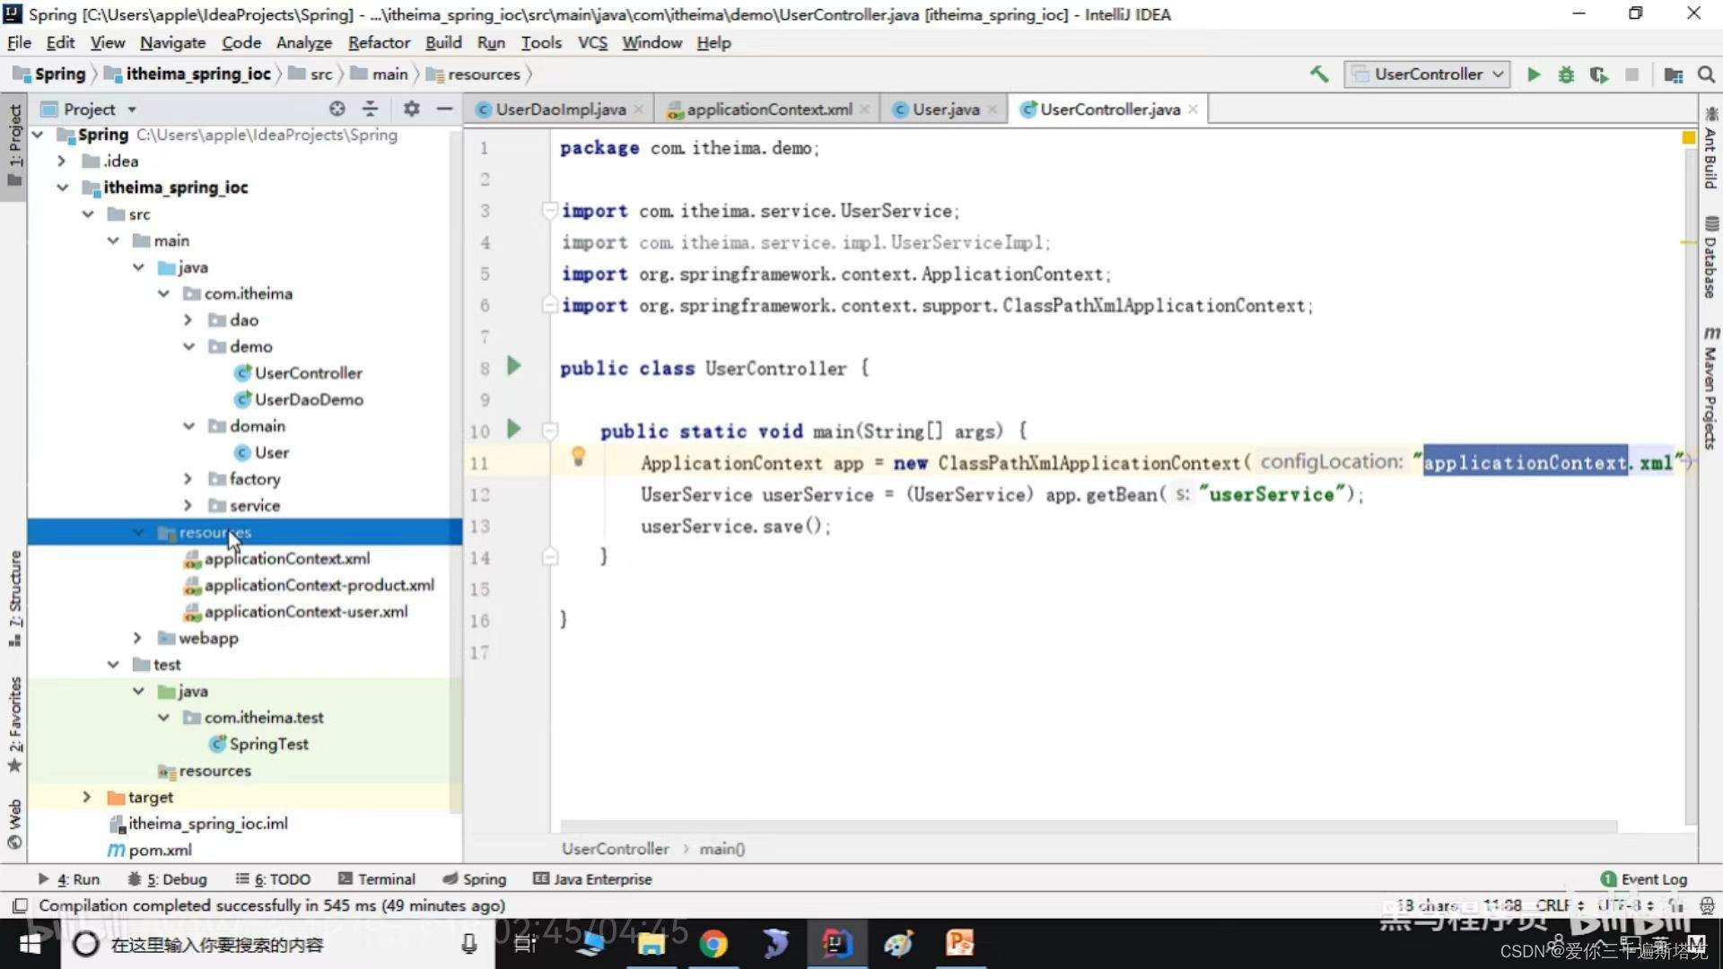Image resolution: width=1723 pixels, height=969 pixels.
Task: Close the UserController.java tab
Action: pos(1193,109)
